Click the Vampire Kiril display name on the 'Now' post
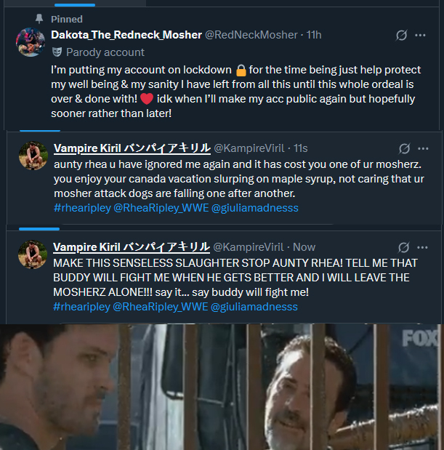This screenshot has width=444, height=450. click(x=132, y=247)
